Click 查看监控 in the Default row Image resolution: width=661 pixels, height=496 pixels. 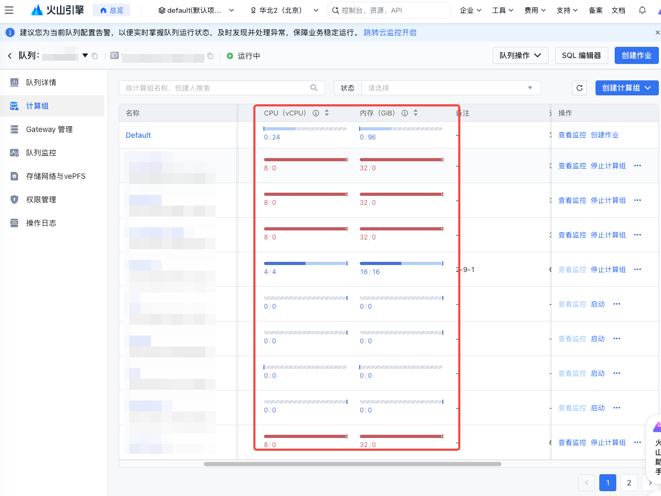(x=572, y=135)
